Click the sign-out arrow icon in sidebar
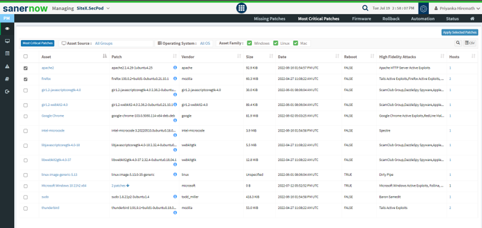 (x=7, y=92)
